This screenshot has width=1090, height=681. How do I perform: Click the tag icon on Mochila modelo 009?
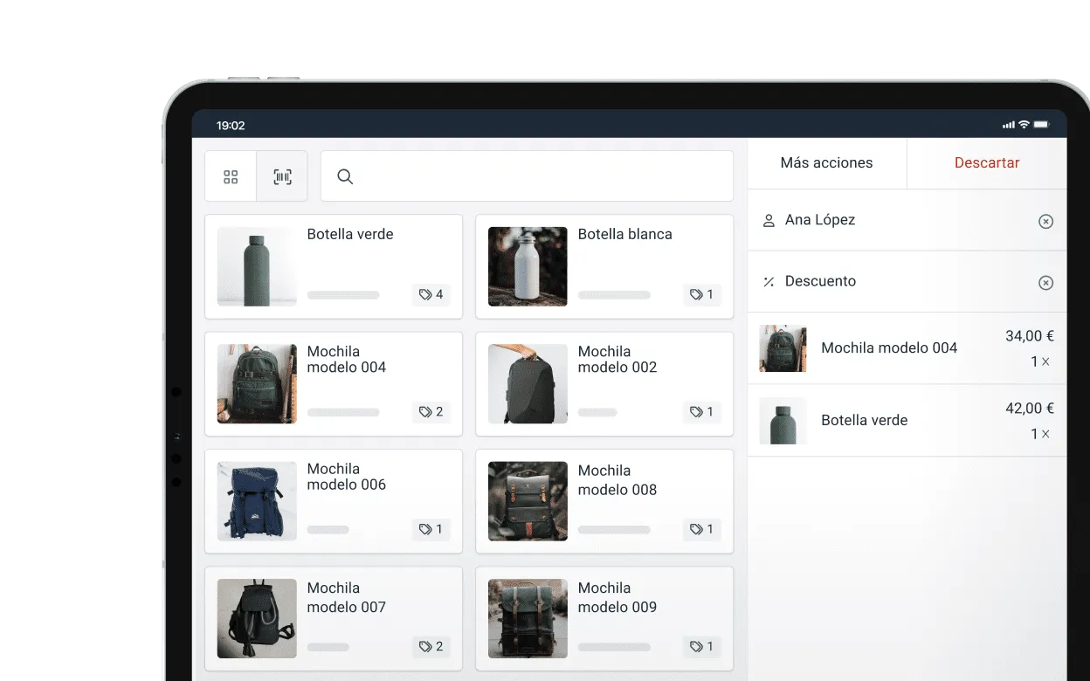(x=701, y=647)
